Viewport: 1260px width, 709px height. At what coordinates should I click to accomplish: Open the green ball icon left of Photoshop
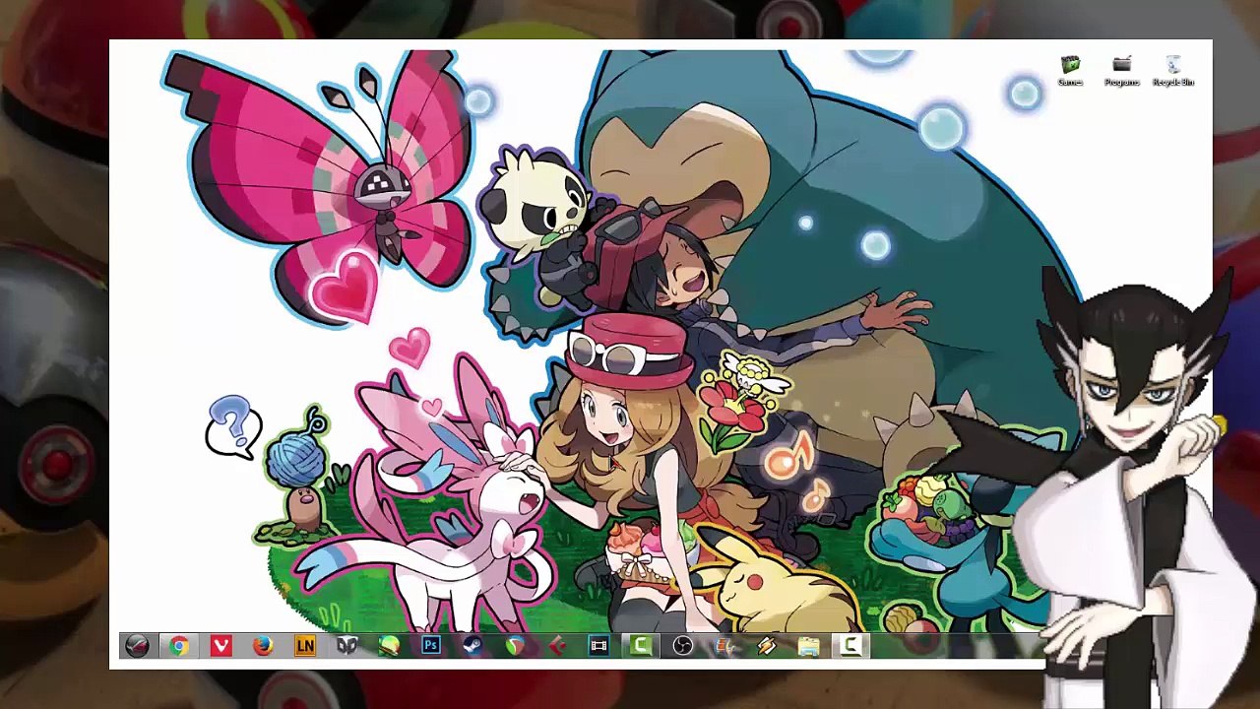click(389, 646)
